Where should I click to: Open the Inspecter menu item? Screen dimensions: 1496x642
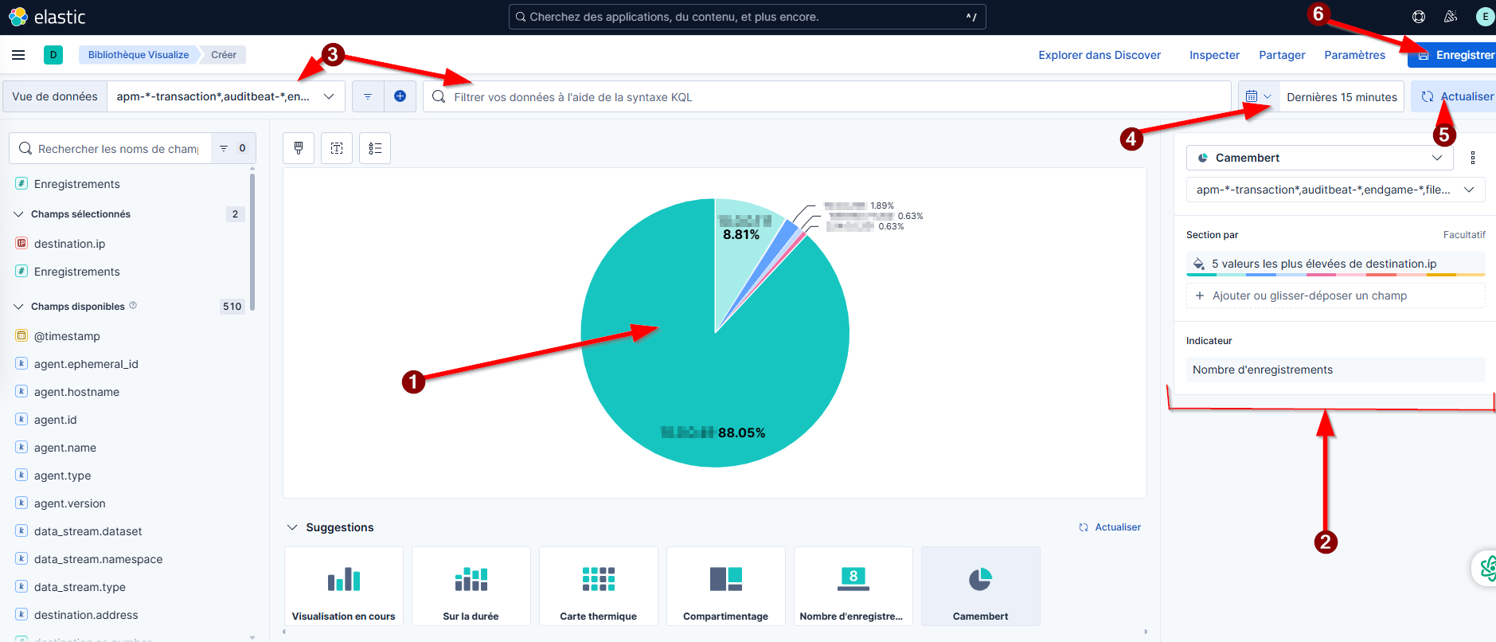(1213, 55)
